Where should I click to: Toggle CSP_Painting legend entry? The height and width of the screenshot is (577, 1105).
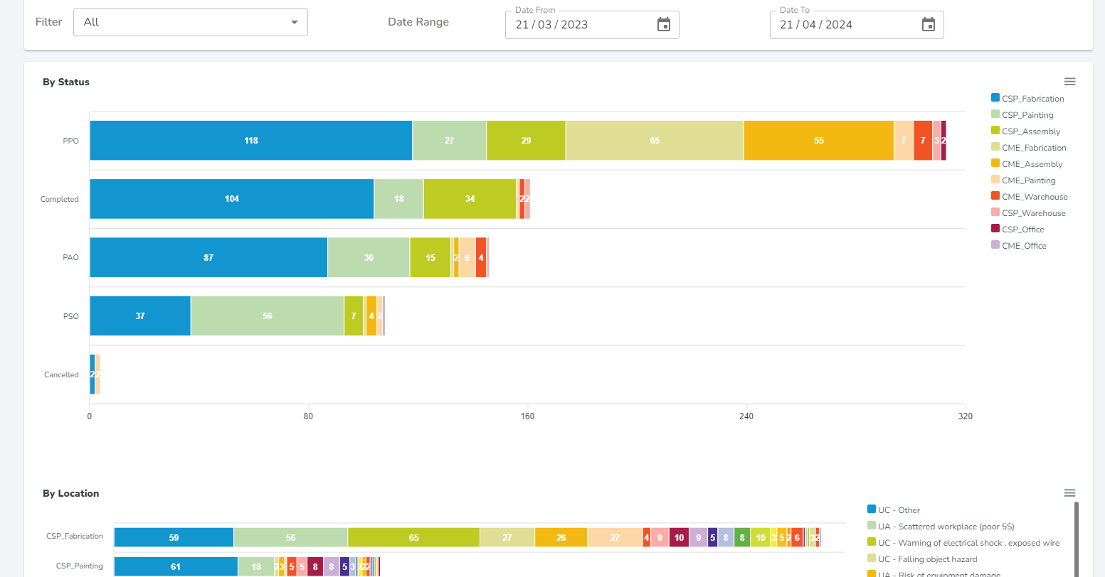pos(1022,115)
